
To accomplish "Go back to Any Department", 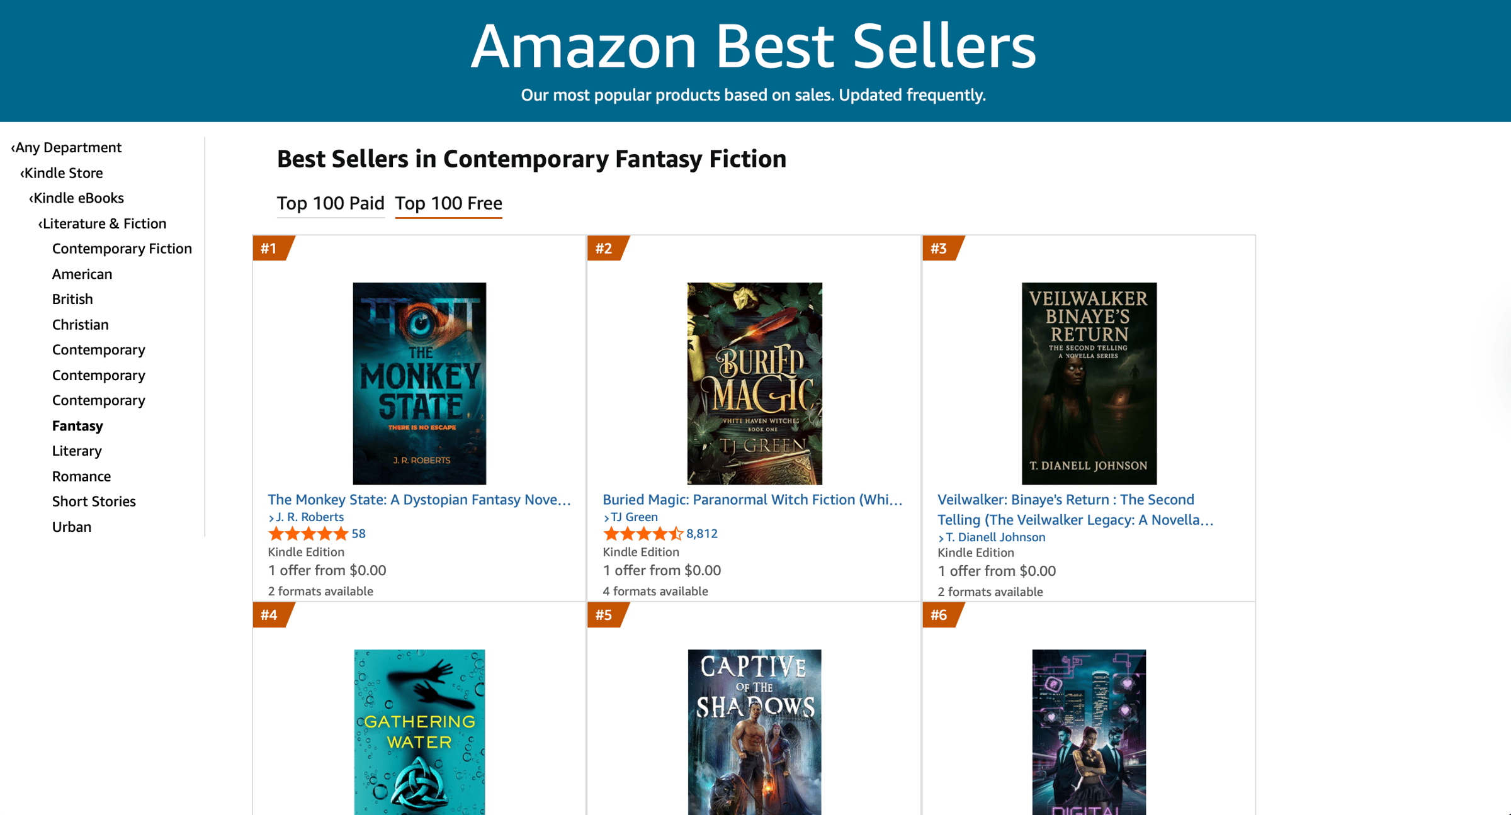I will [x=68, y=147].
